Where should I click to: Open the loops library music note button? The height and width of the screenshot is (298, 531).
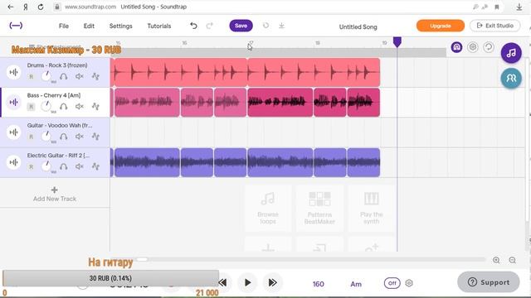[511, 53]
